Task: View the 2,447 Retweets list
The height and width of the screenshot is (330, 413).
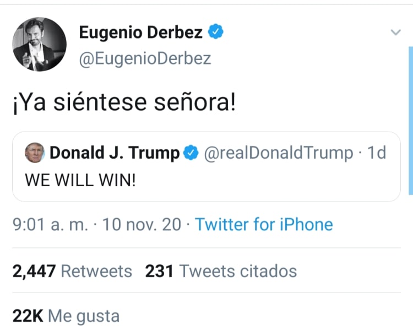Action: tap(72, 271)
